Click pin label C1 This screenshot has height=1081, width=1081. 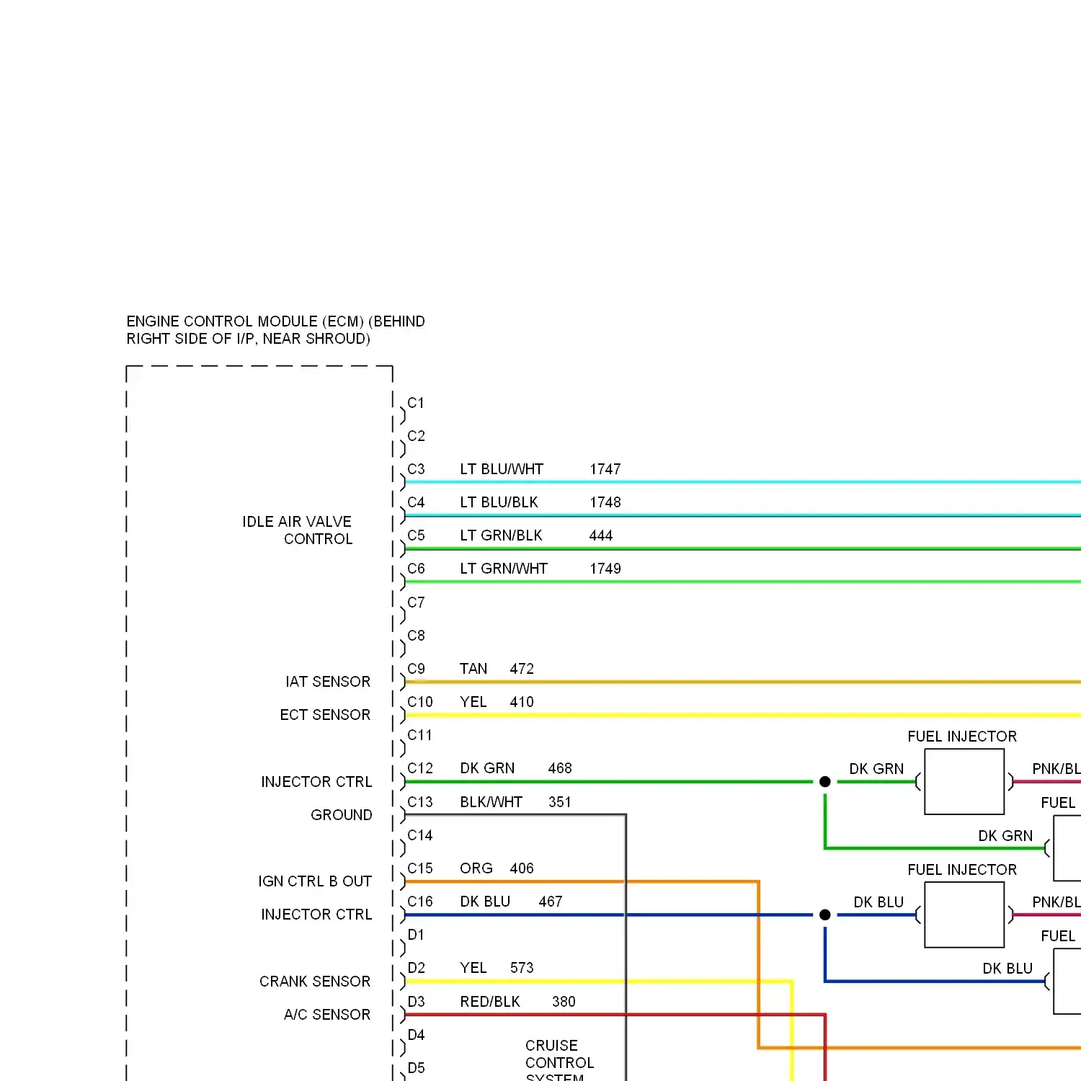pyautogui.click(x=416, y=403)
